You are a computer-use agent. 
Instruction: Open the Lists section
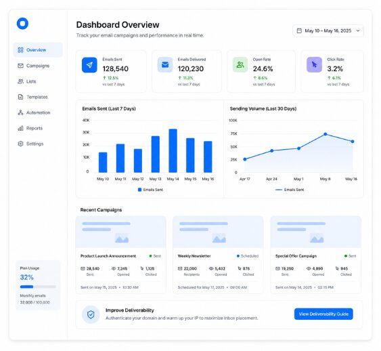point(38,81)
